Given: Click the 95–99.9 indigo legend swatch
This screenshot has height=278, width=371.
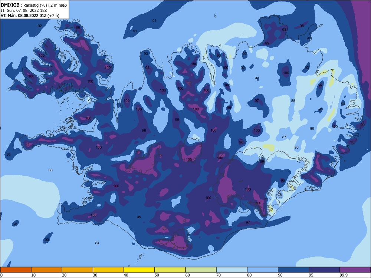Looking at the screenshot, I should 324,270.
